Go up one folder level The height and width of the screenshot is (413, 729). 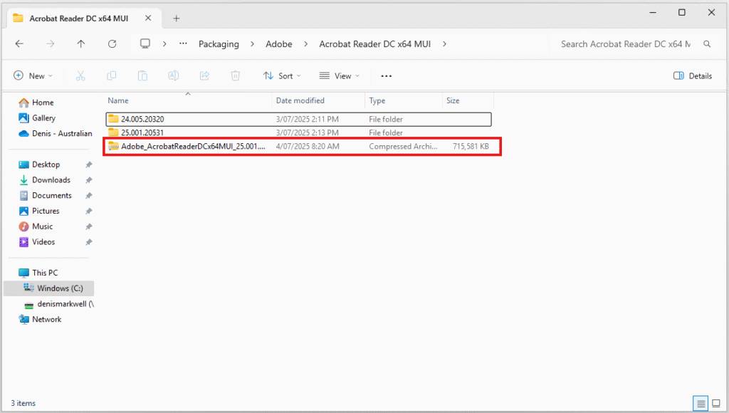click(81, 44)
